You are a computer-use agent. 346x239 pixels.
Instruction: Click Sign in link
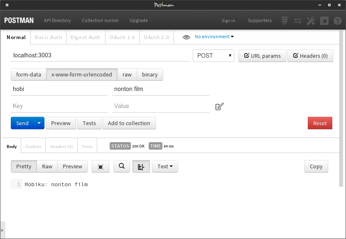point(228,20)
